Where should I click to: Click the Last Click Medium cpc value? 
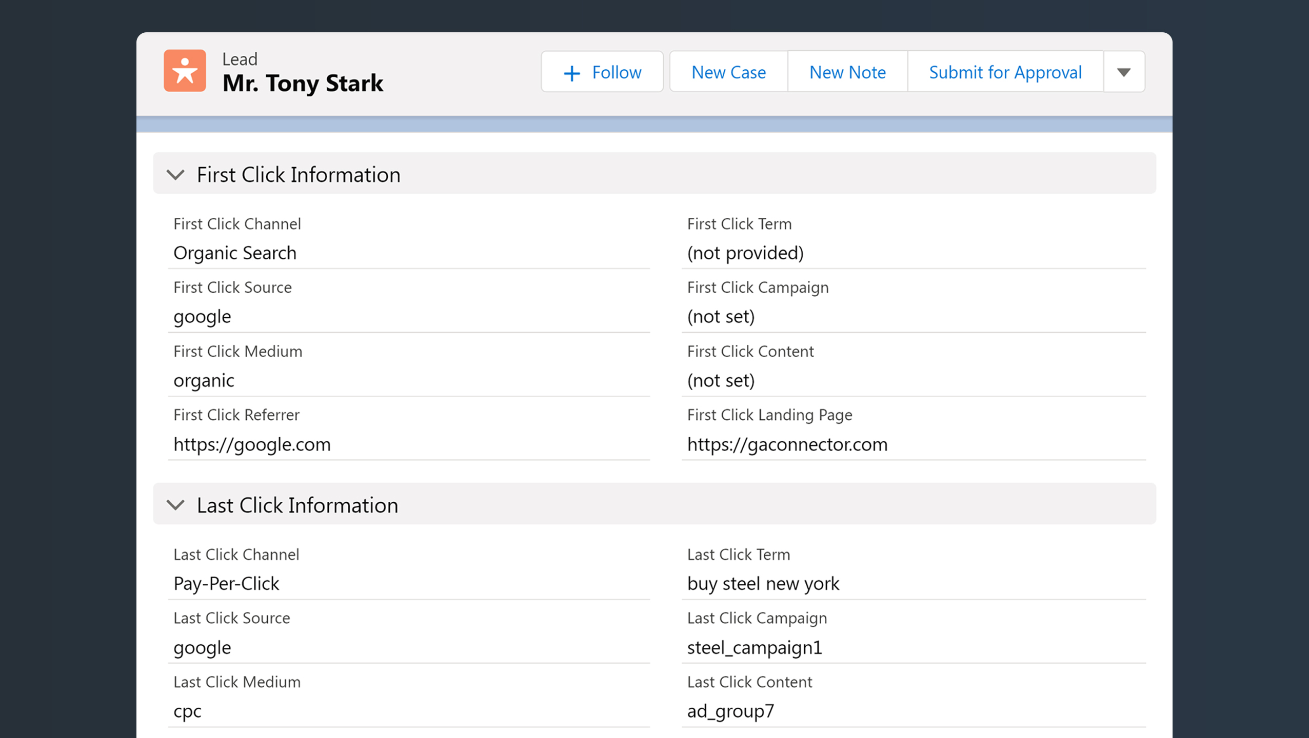pos(187,711)
